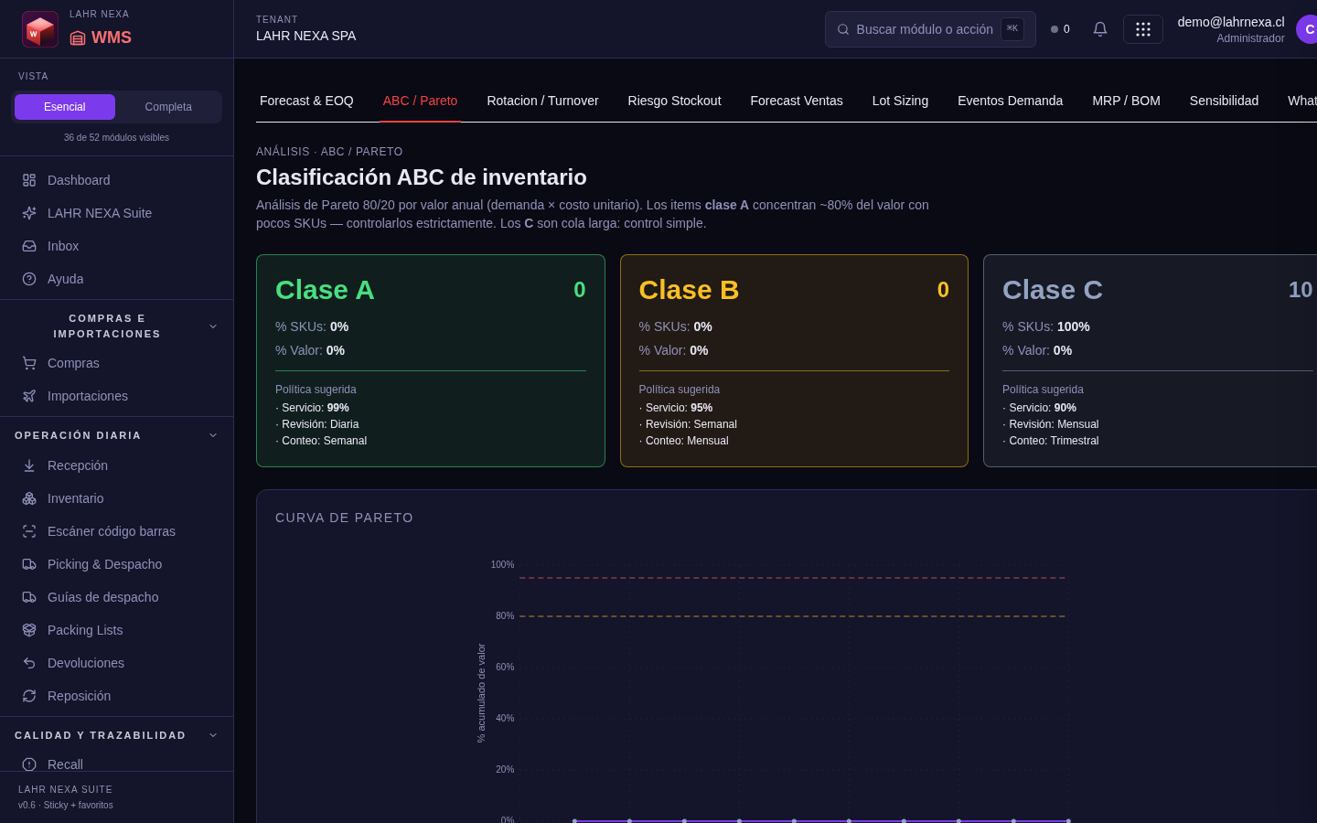Collapse Compras e Importaciones section
Screen dimensions: 1317x823
click(x=213, y=326)
